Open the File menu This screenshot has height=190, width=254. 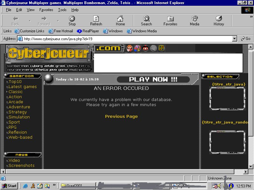(9, 10)
